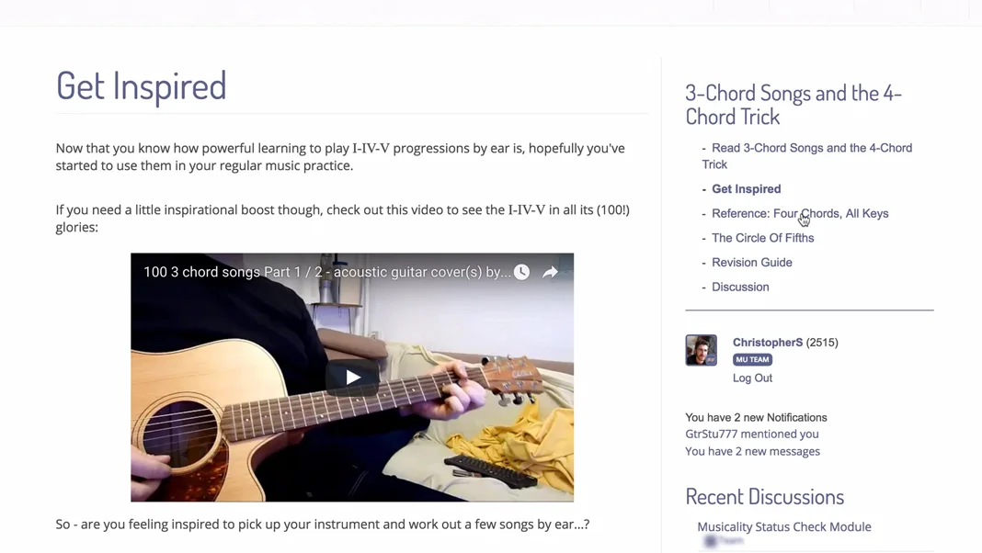Click the Watch later clock icon
This screenshot has width=982, height=553.
(x=521, y=272)
